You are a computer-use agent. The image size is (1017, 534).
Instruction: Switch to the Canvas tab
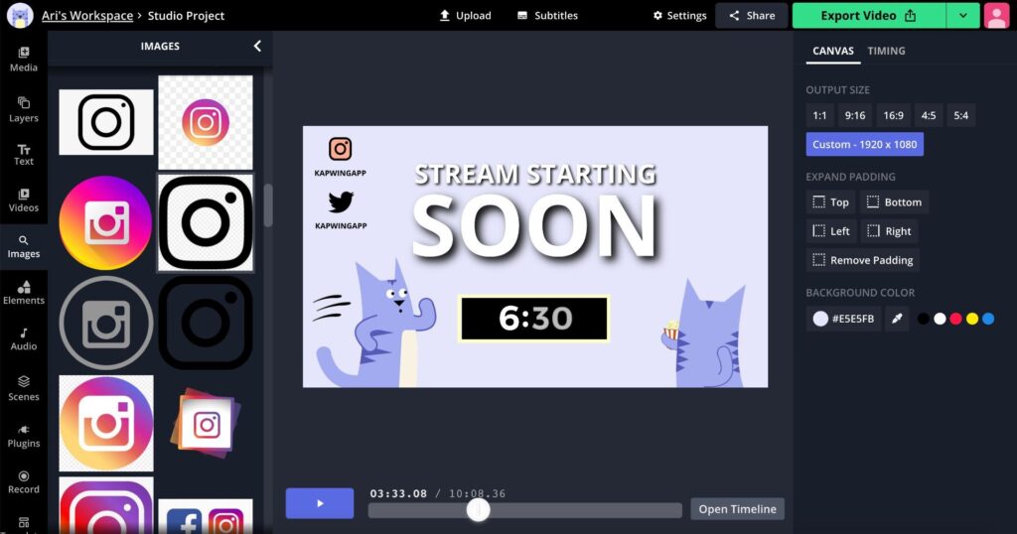tap(833, 51)
